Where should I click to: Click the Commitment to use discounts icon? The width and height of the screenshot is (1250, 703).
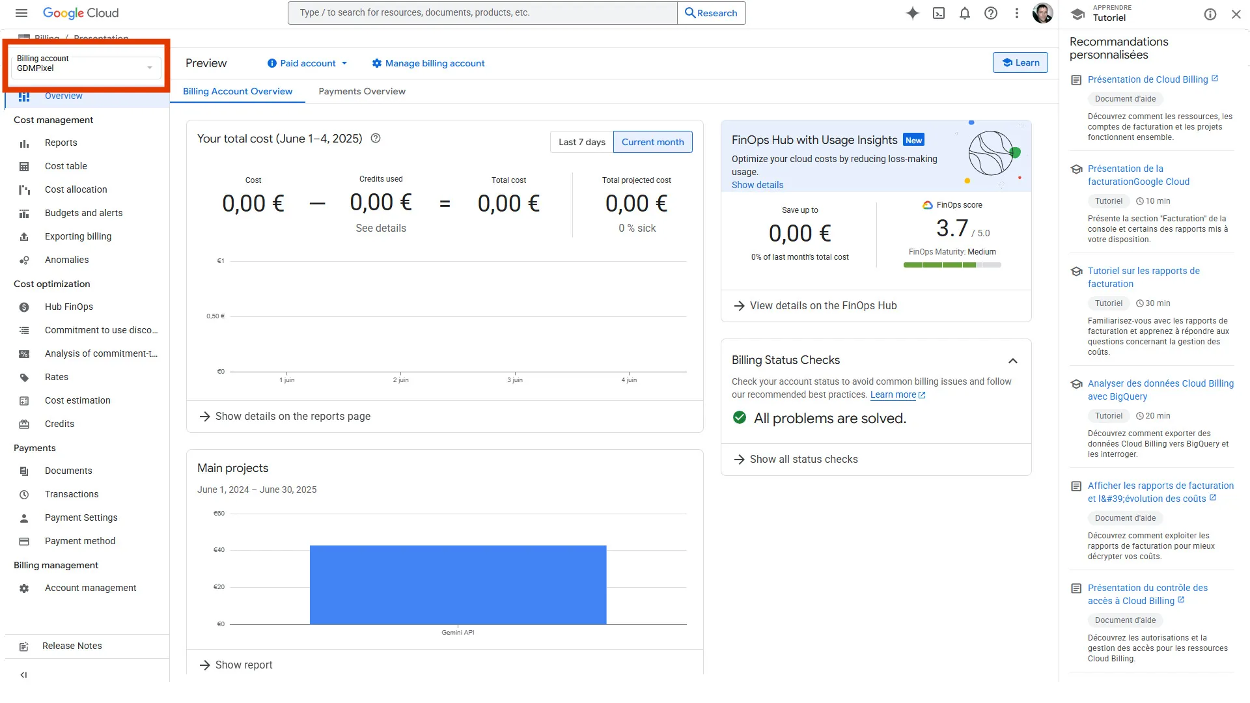(x=24, y=331)
